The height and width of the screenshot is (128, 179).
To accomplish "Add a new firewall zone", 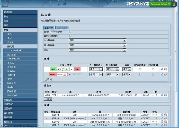I will click(x=48, y=79).
